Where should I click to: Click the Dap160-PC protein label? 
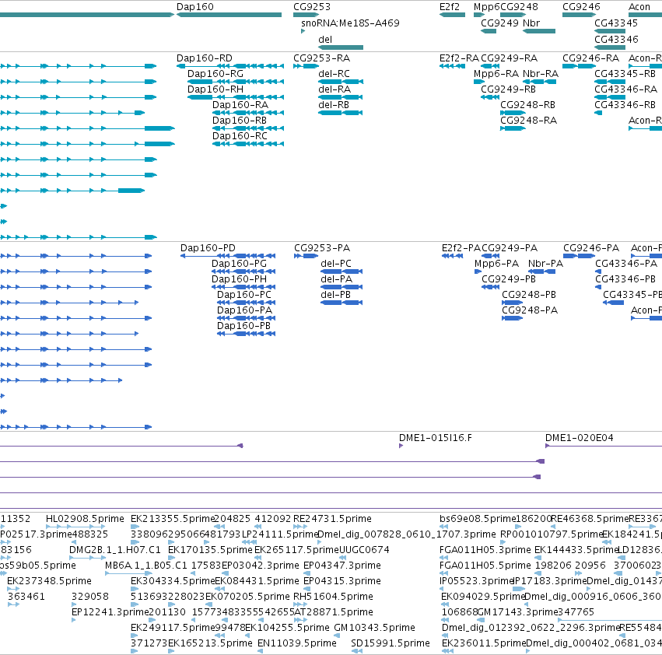pos(244,295)
